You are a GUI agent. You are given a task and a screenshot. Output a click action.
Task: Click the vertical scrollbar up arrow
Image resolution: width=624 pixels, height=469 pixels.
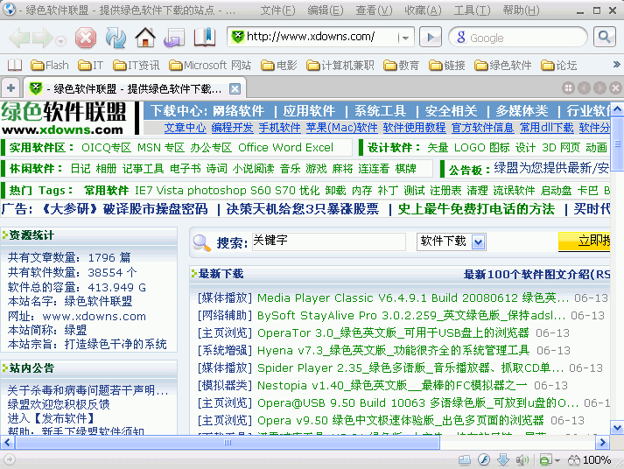point(617,108)
